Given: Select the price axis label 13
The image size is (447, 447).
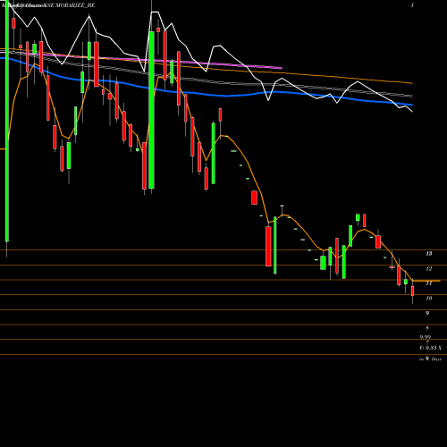Looking at the screenshot, I should (x=429, y=254).
